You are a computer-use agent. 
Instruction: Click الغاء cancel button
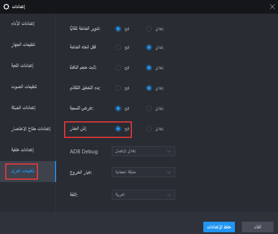257,227
